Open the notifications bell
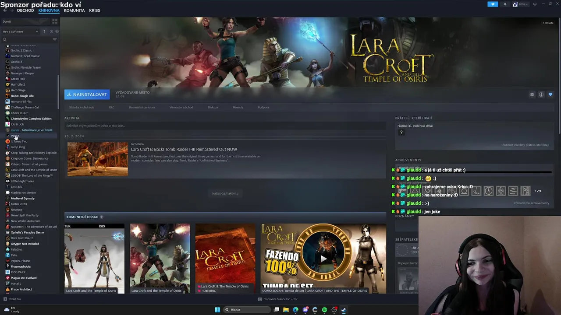This screenshot has width=561, height=315. tap(505, 4)
